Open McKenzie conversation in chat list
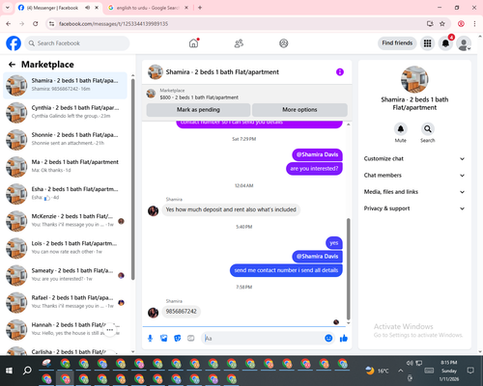483x386 pixels. click(65, 221)
